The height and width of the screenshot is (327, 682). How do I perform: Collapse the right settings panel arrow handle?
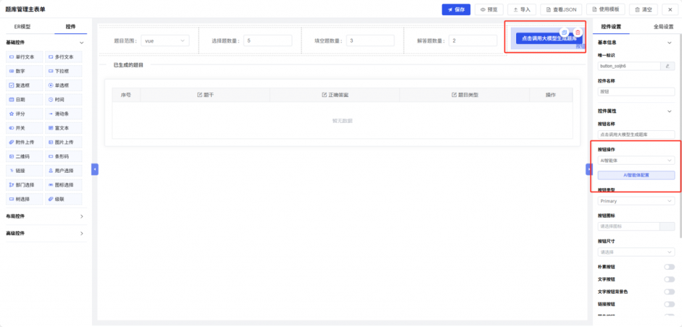pyautogui.click(x=589, y=169)
